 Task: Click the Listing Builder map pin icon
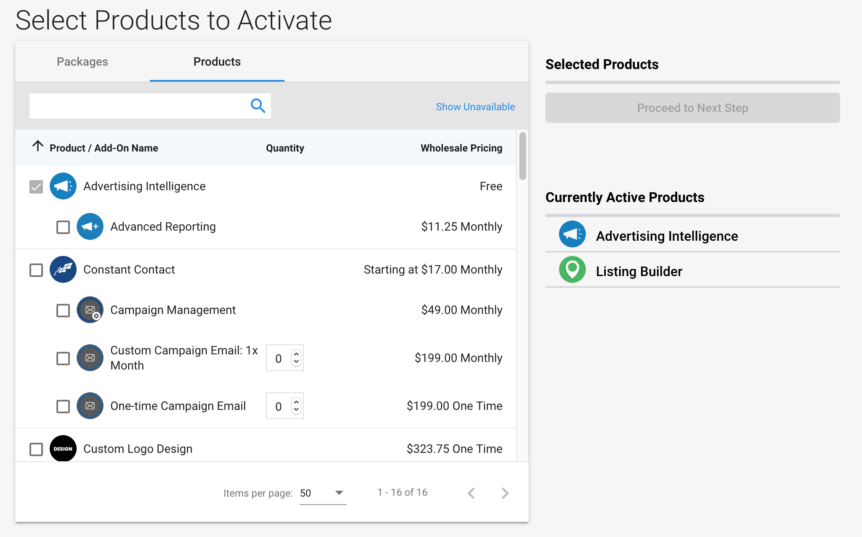(x=572, y=269)
